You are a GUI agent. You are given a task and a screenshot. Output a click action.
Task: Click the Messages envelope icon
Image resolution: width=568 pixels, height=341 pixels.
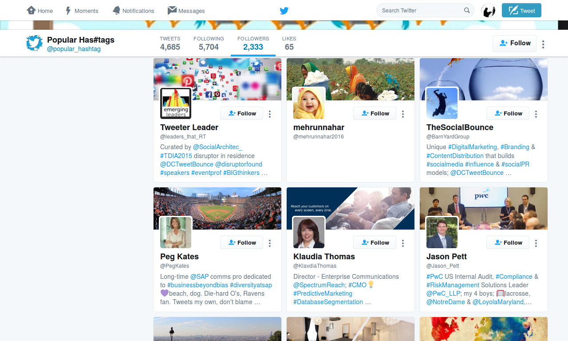pyautogui.click(x=172, y=10)
